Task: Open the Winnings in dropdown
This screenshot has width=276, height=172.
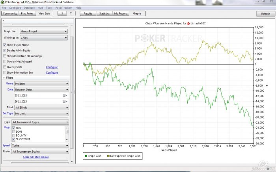Action: (x=44, y=38)
